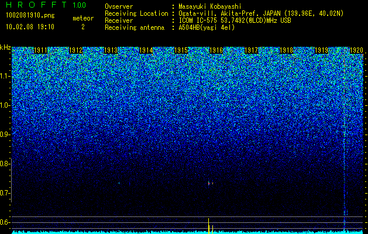Screen dimensions: 368x234
Task: Click the Receiver field label
Action: (119, 20)
